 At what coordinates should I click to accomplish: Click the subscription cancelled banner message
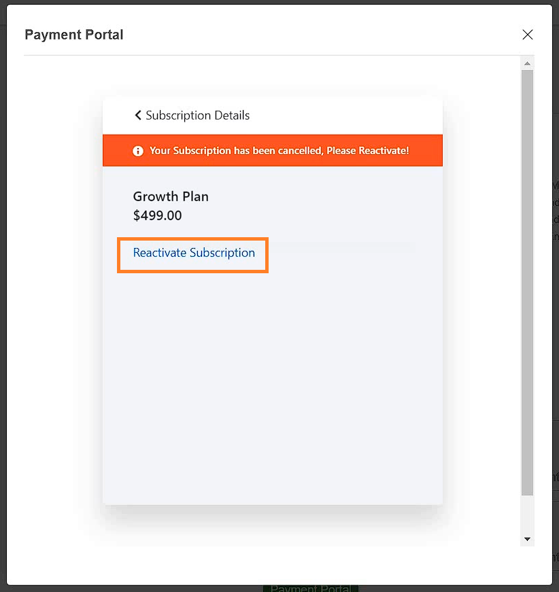(279, 151)
